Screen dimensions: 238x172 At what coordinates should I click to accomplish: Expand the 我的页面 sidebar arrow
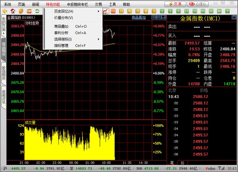4,33
